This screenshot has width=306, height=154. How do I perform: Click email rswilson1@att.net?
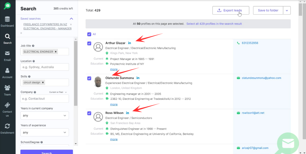(x=253, y=113)
